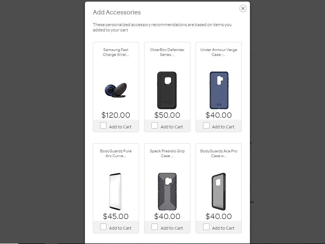View the OtterBox Defender black case image
The width and height of the screenshot is (325, 244).
pos(167,90)
